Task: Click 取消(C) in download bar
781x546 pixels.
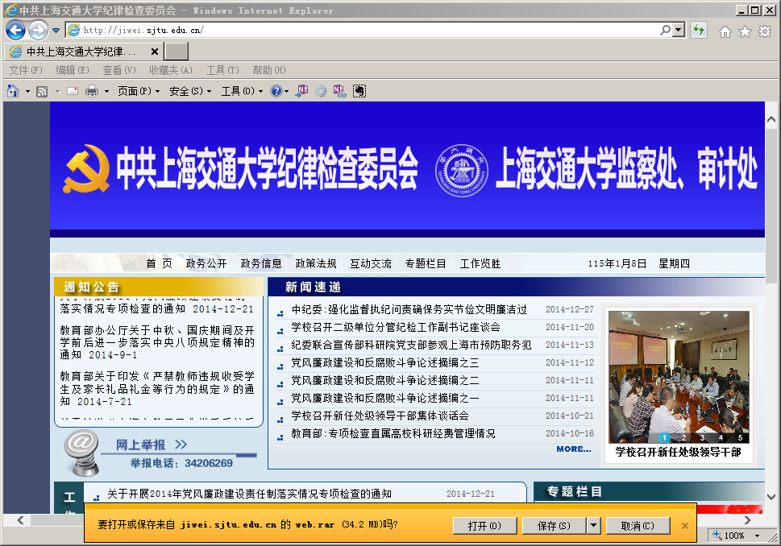Action: point(638,526)
